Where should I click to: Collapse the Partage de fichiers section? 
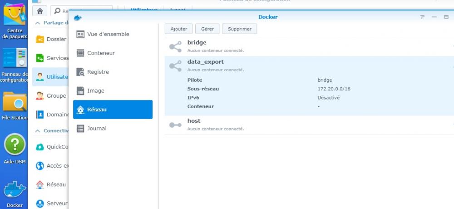[38, 23]
